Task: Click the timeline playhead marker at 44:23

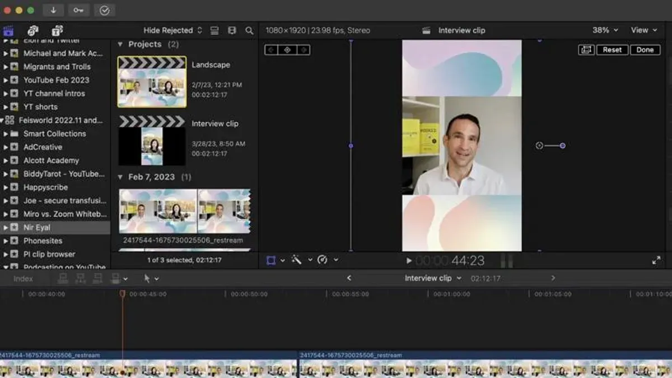Action: (x=122, y=293)
